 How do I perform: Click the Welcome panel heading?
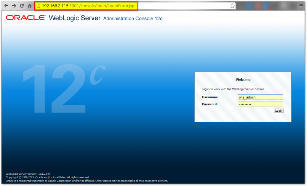click(243, 79)
